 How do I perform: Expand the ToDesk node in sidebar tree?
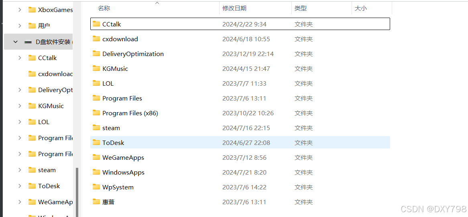point(20,186)
